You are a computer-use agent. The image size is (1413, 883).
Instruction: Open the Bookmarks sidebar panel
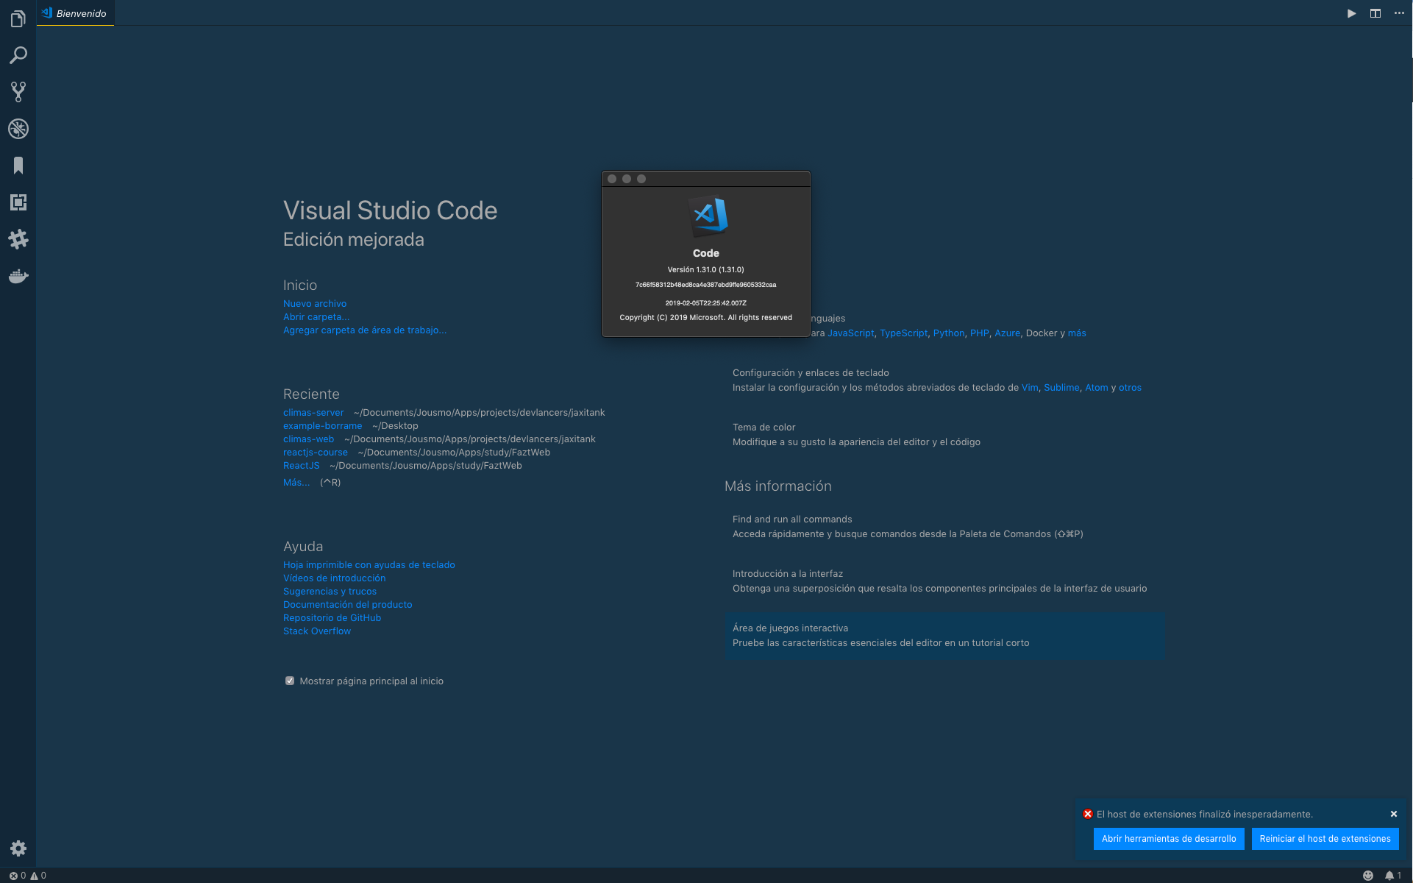coord(18,166)
